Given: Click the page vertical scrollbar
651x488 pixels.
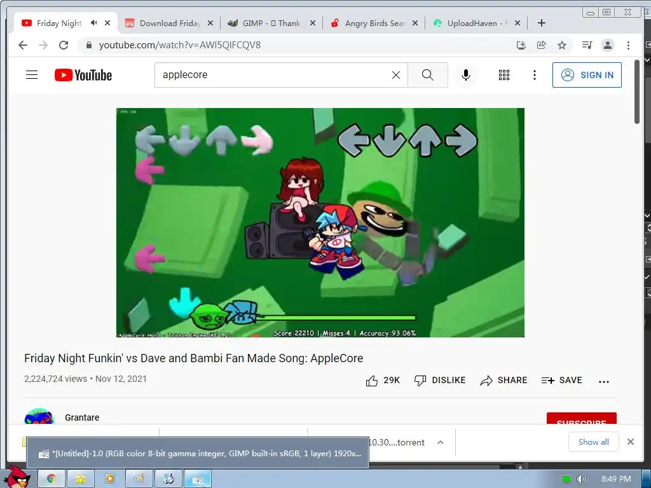Looking at the screenshot, I should click(637, 92).
